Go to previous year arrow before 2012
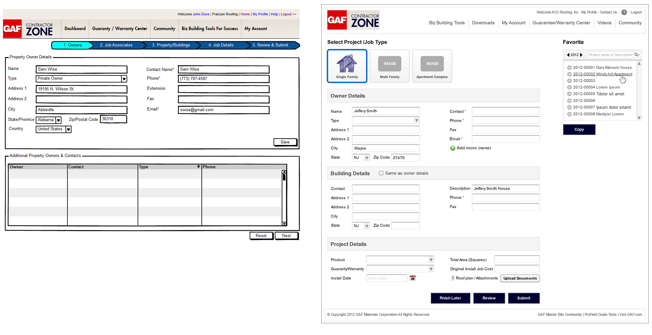The height and width of the screenshot is (335, 652). (568, 55)
